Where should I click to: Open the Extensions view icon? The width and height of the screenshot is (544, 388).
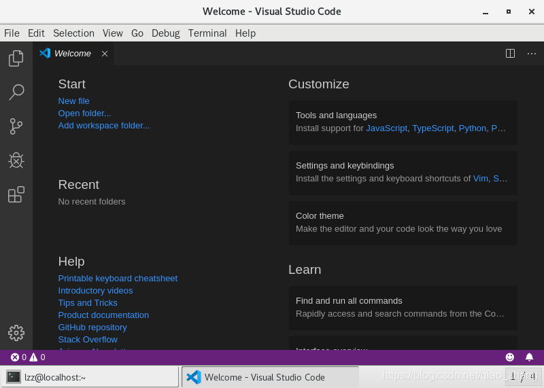tap(16, 194)
